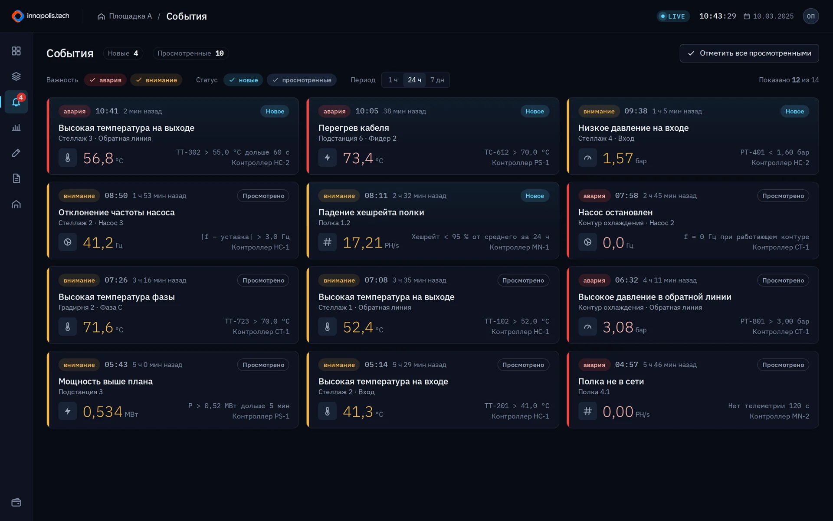The image size is (833, 521).
Task: Open the pencil edit sidebar icon
Action: [16, 153]
